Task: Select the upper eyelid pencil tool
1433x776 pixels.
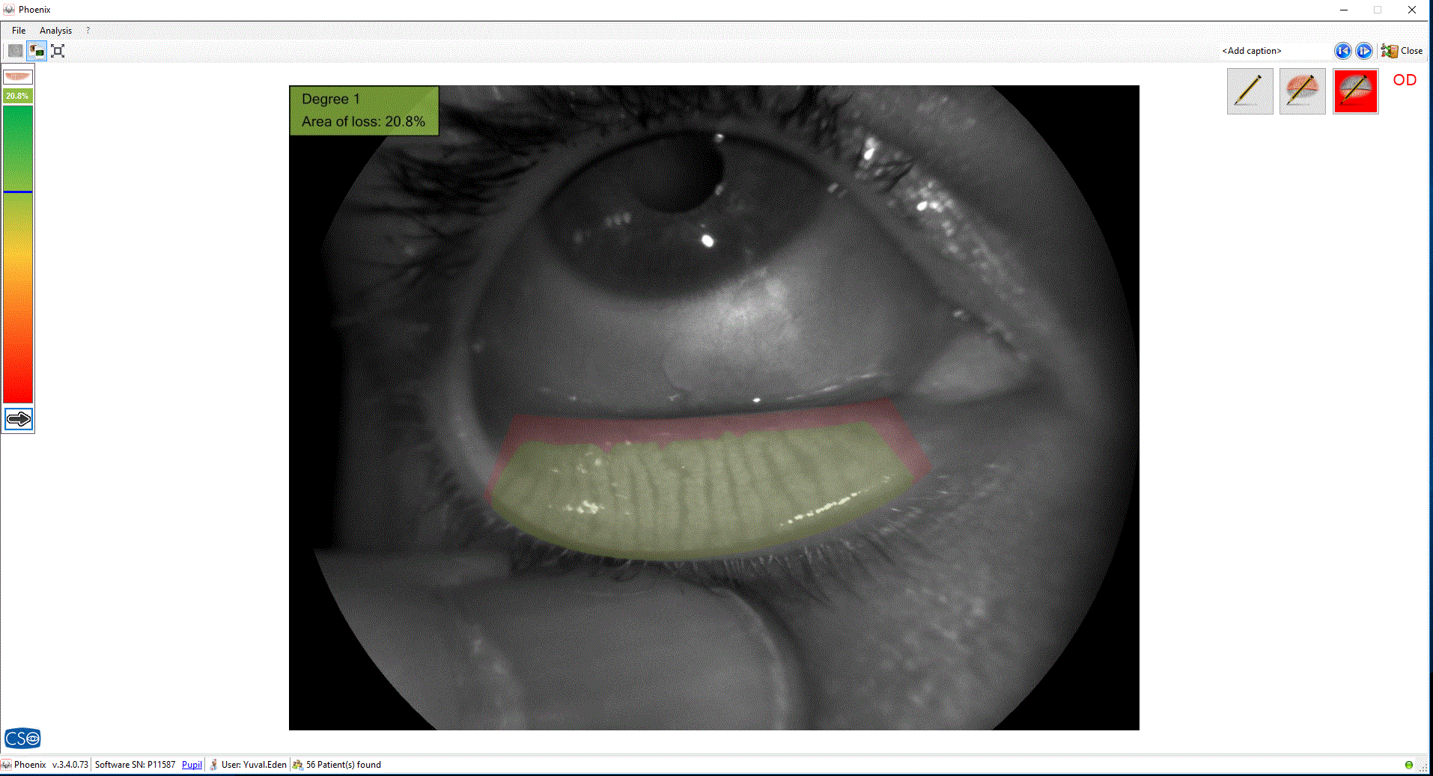Action: 1302,91
